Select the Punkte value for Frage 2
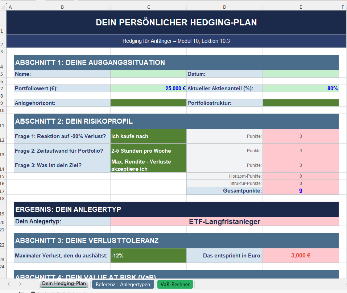The width and height of the screenshot is (347, 293). (301, 151)
